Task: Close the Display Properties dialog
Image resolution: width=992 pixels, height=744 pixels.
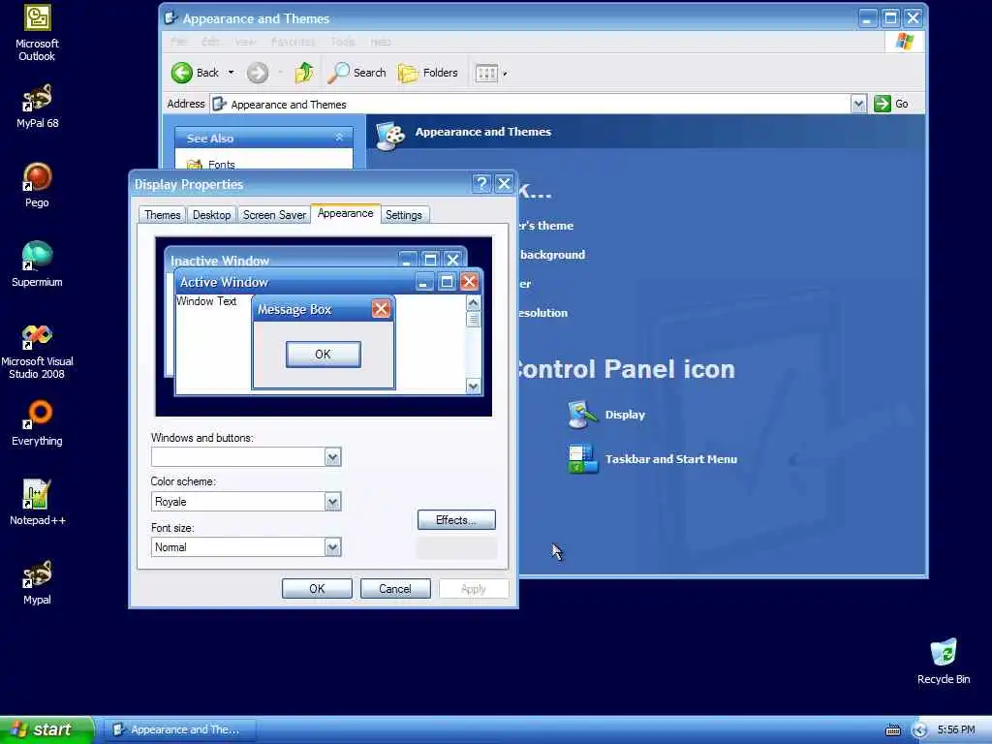Action: (x=504, y=184)
